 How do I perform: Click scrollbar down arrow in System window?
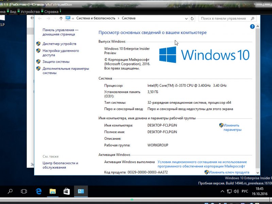[x=258, y=173]
